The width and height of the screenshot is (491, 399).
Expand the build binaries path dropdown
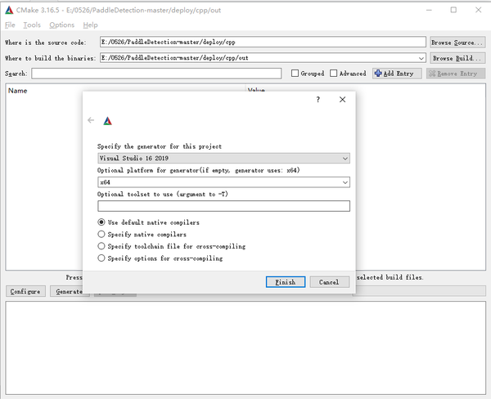(x=421, y=58)
